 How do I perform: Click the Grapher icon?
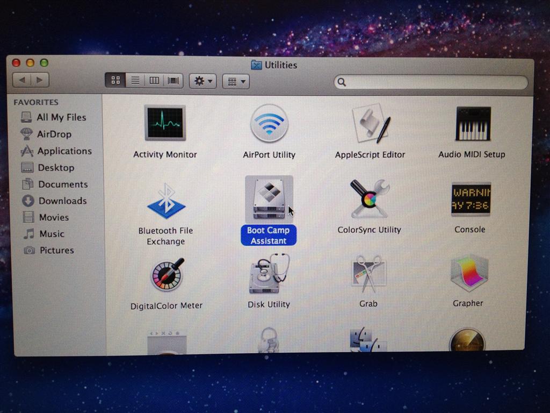click(x=469, y=274)
